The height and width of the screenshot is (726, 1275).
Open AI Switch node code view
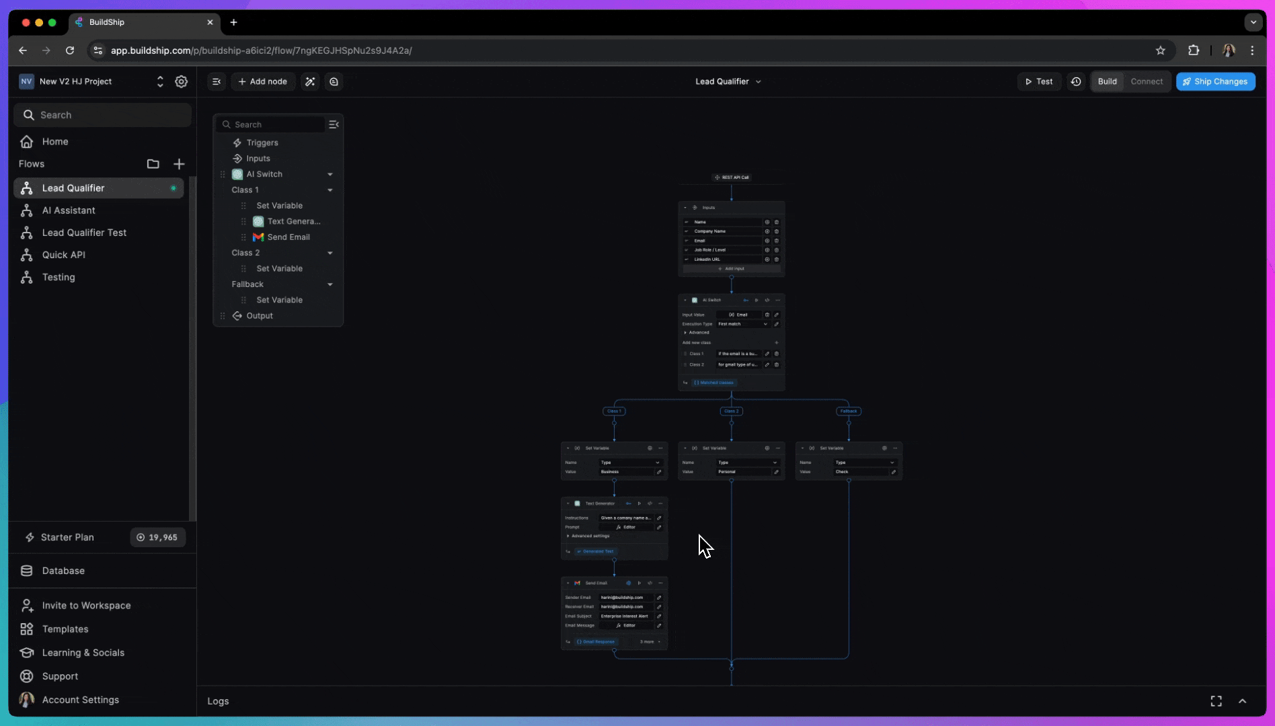[x=767, y=300]
